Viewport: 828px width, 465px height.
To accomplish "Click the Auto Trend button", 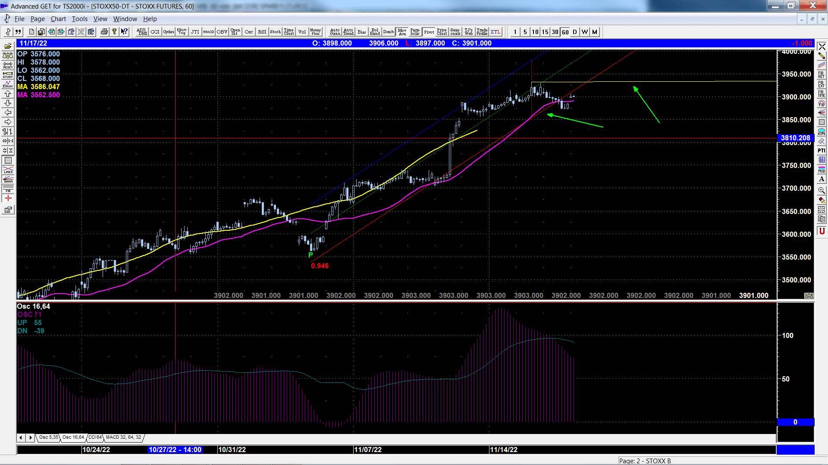I will coord(348,32).
